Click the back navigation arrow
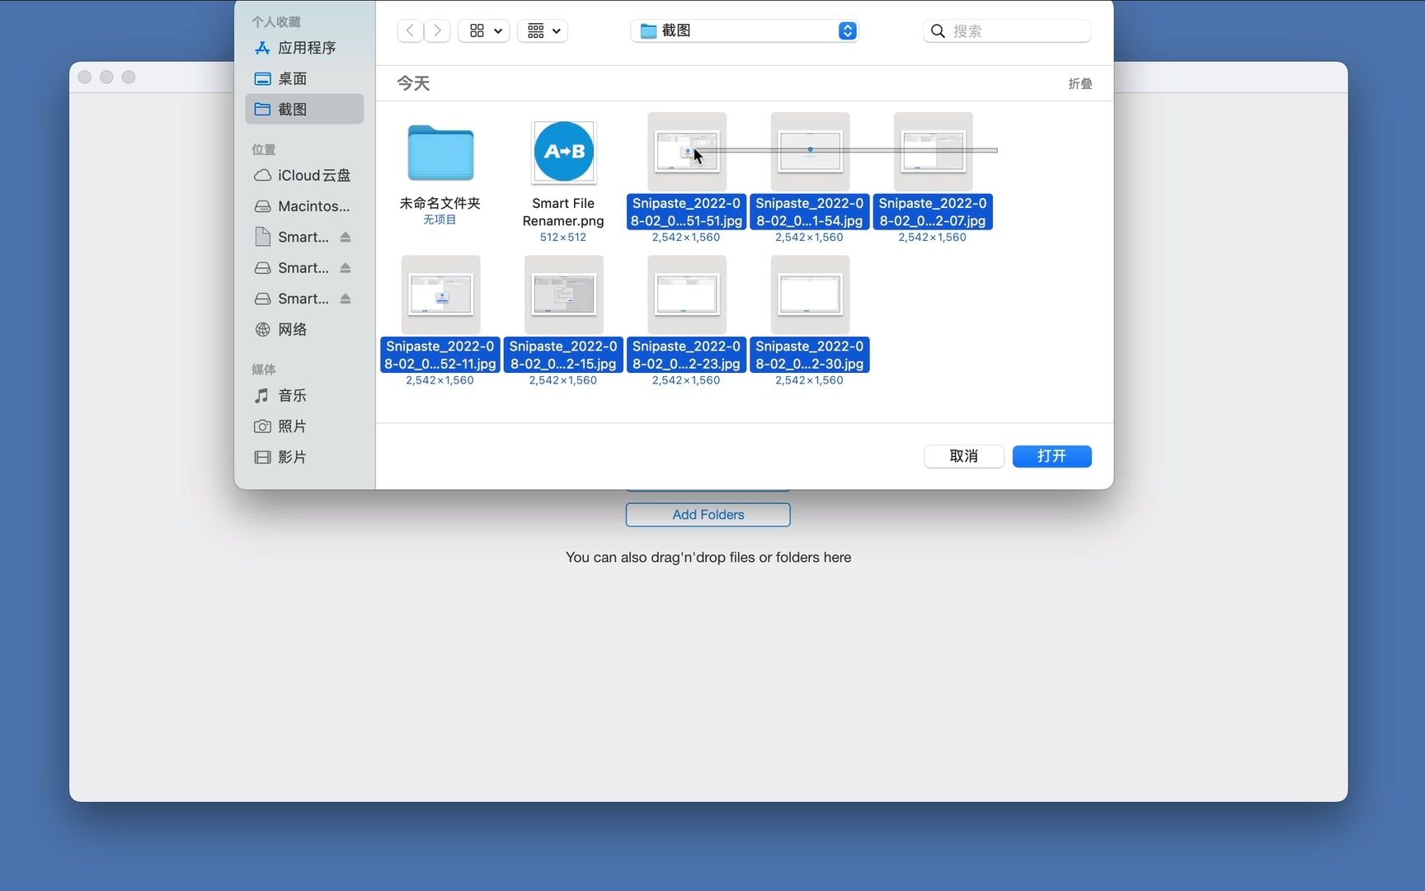Viewport: 1425px width, 891px height. click(410, 31)
